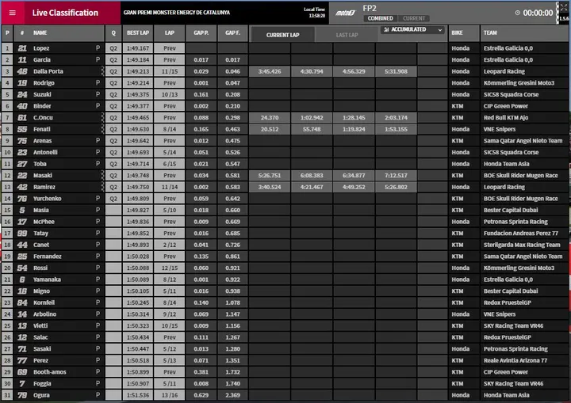
Task: Select rider Ogura
Action: pos(41,395)
